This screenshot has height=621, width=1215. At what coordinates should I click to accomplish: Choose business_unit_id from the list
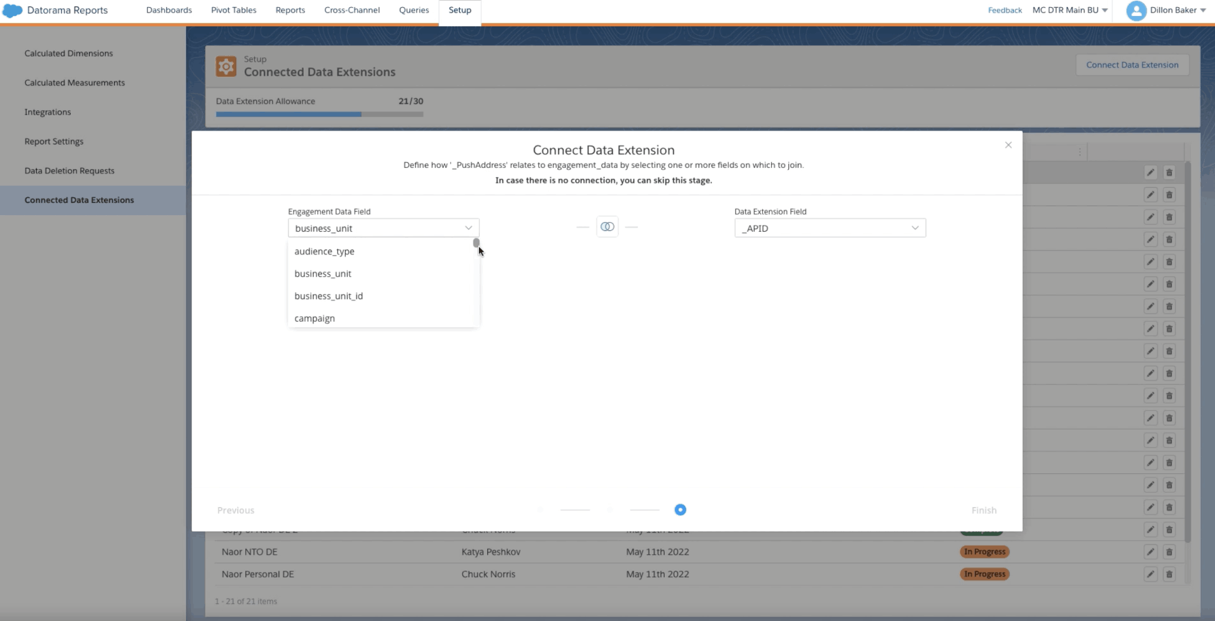click(x=383, y=296)
